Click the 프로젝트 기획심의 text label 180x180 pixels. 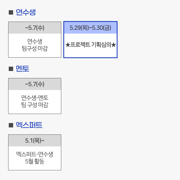coord(90,45)
